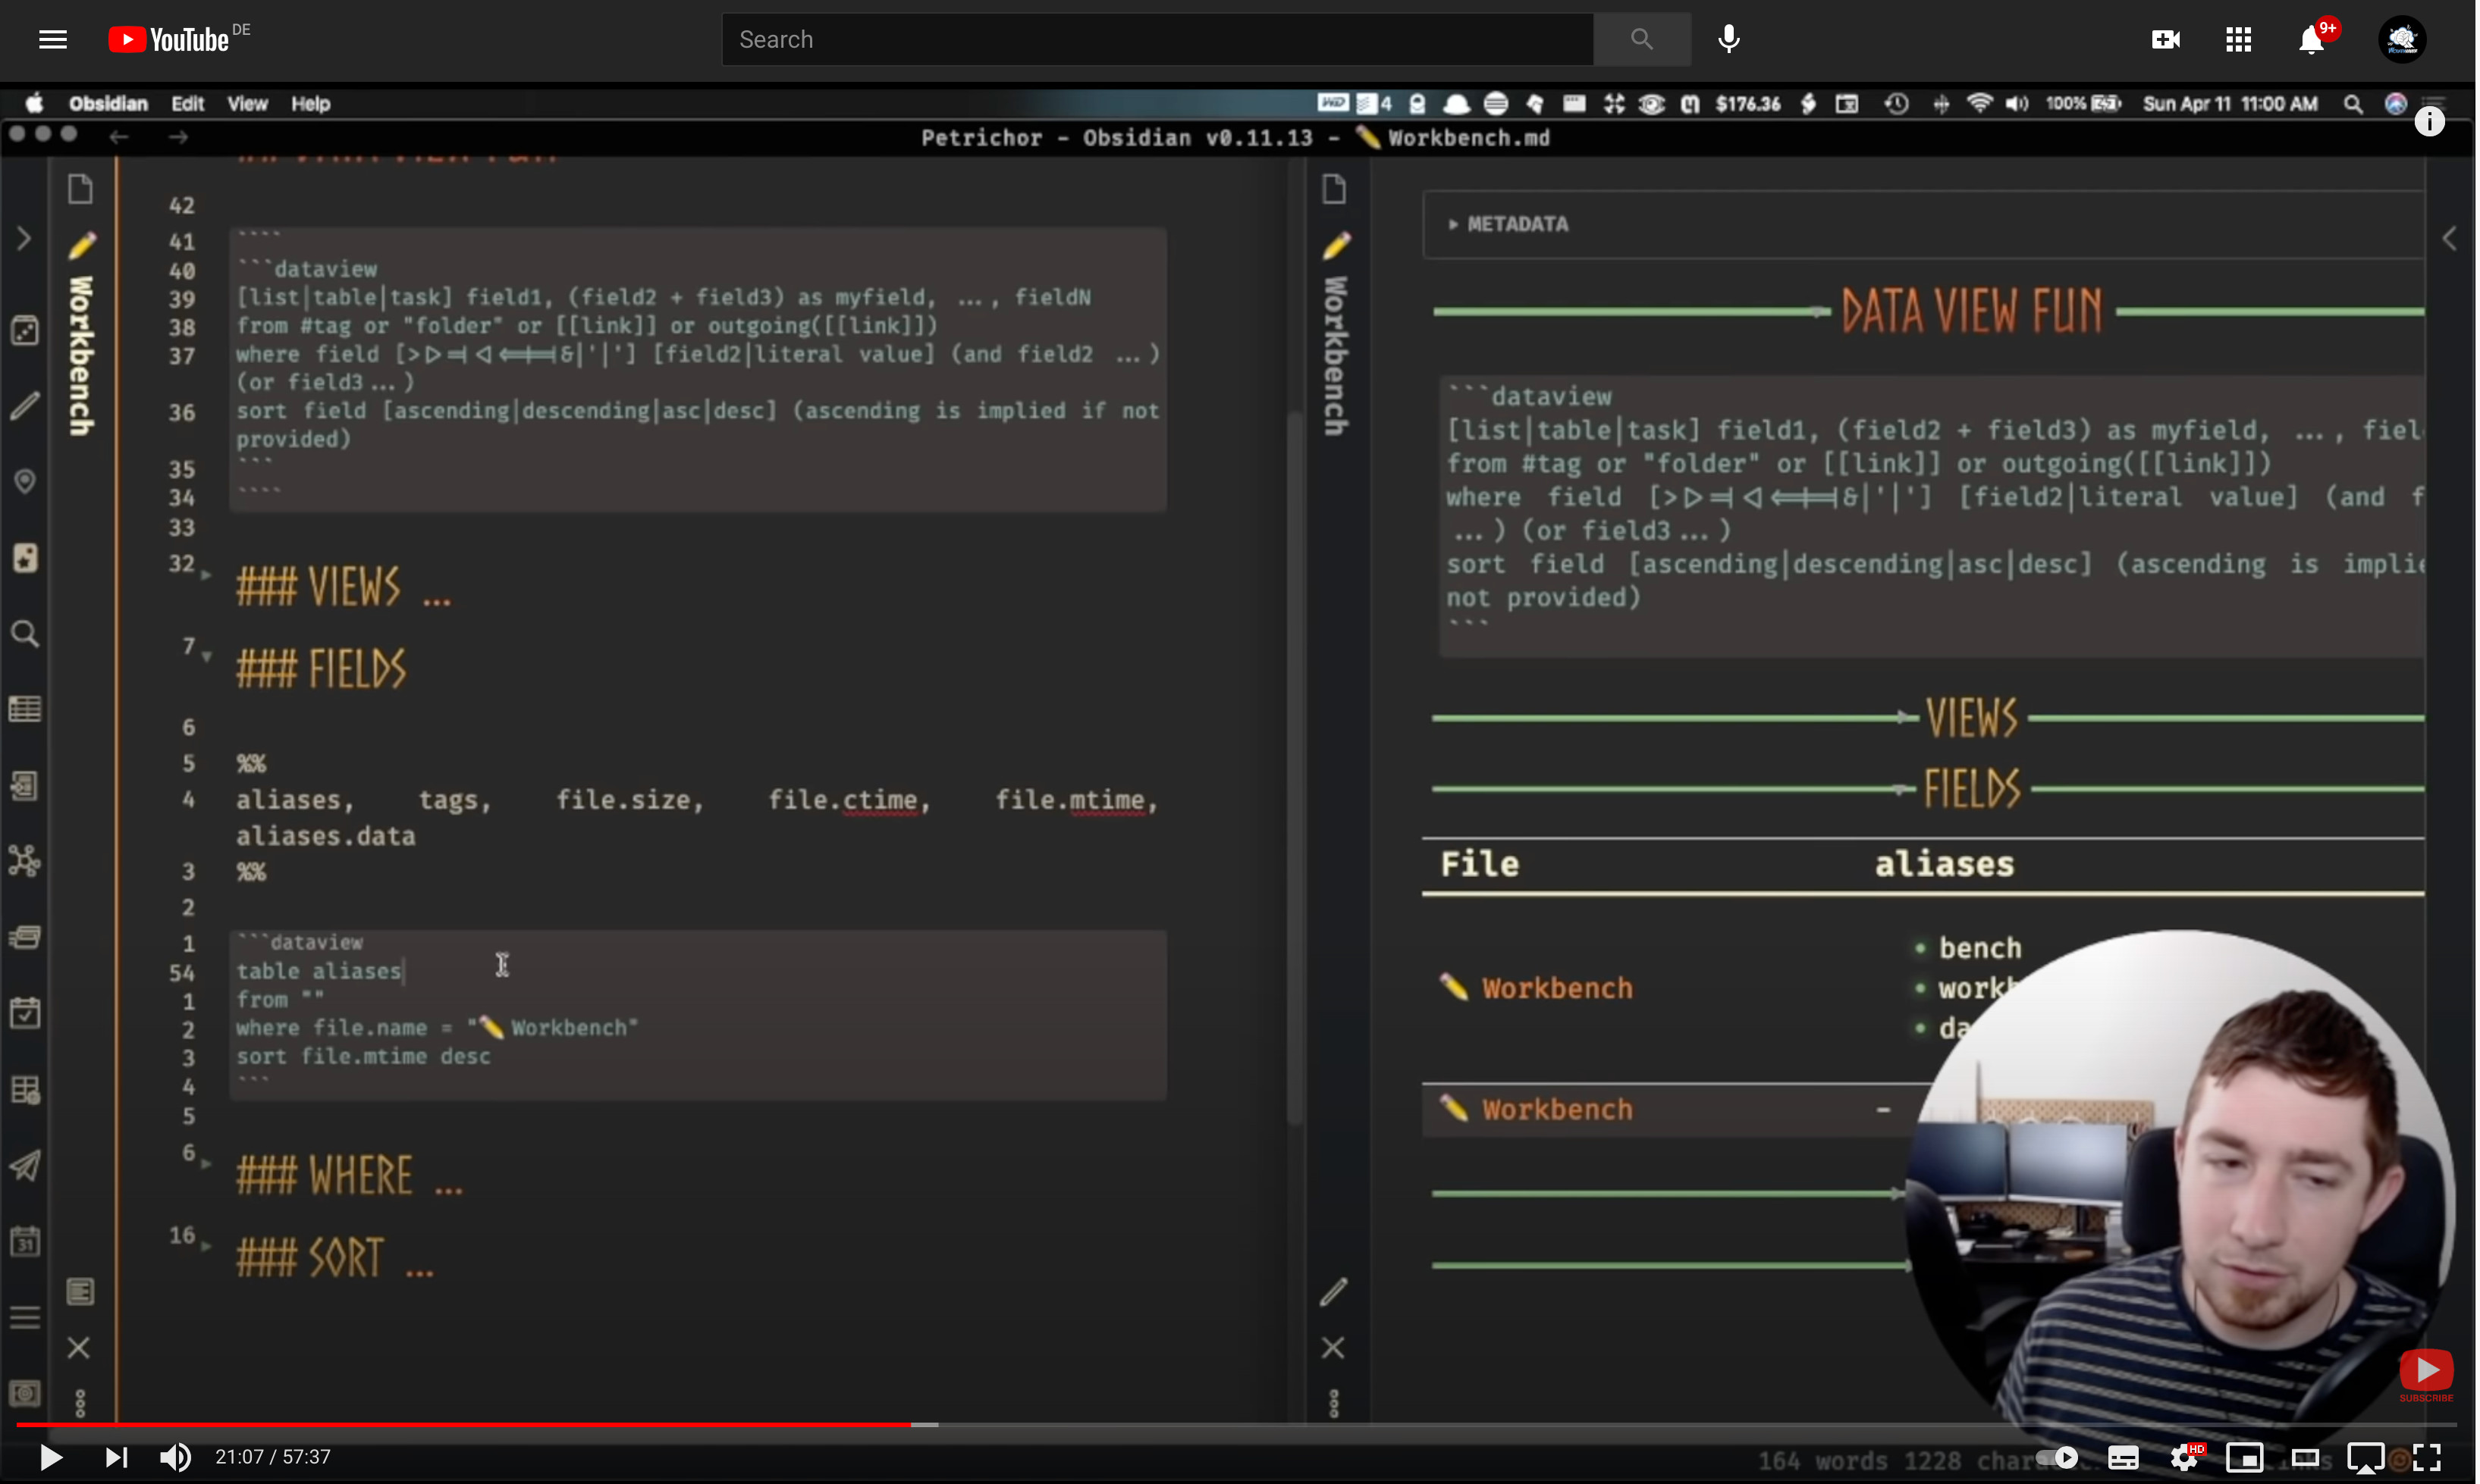Click the three-lines icon in Obsidian's ribbon

pos(25,1317)
